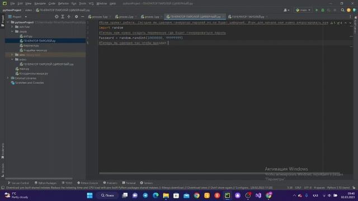Expand the first subfolder under pythonProject

[x=12, y=27]
